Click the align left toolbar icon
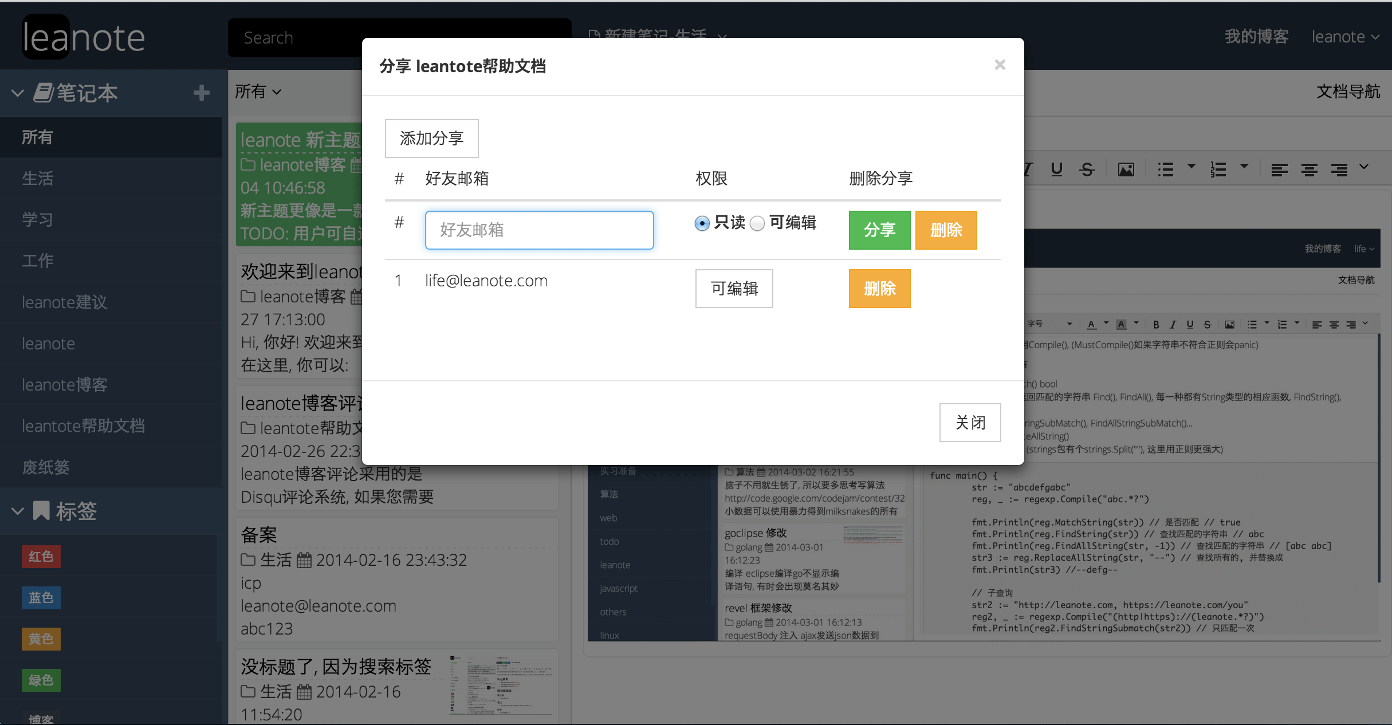This screenshot has height=725, width=1392. point(1279,170)
